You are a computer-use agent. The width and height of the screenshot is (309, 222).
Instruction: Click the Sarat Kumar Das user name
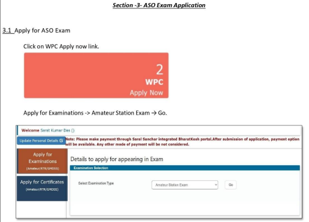[55, 130]
